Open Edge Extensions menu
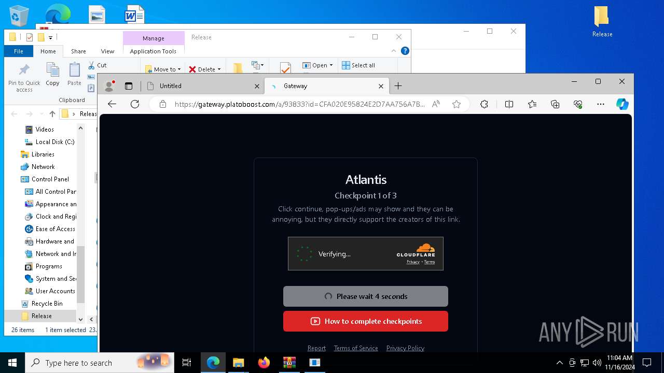The width and height of the screenshot is (664, 373). (484, 104)
